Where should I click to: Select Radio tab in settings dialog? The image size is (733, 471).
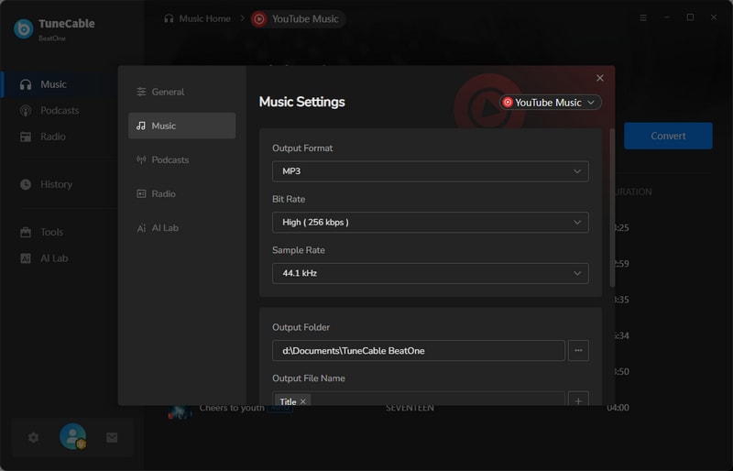(163, 193)
